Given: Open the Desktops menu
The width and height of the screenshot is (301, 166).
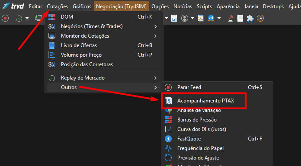Looking at the screenshot, I should click(273, 6).
